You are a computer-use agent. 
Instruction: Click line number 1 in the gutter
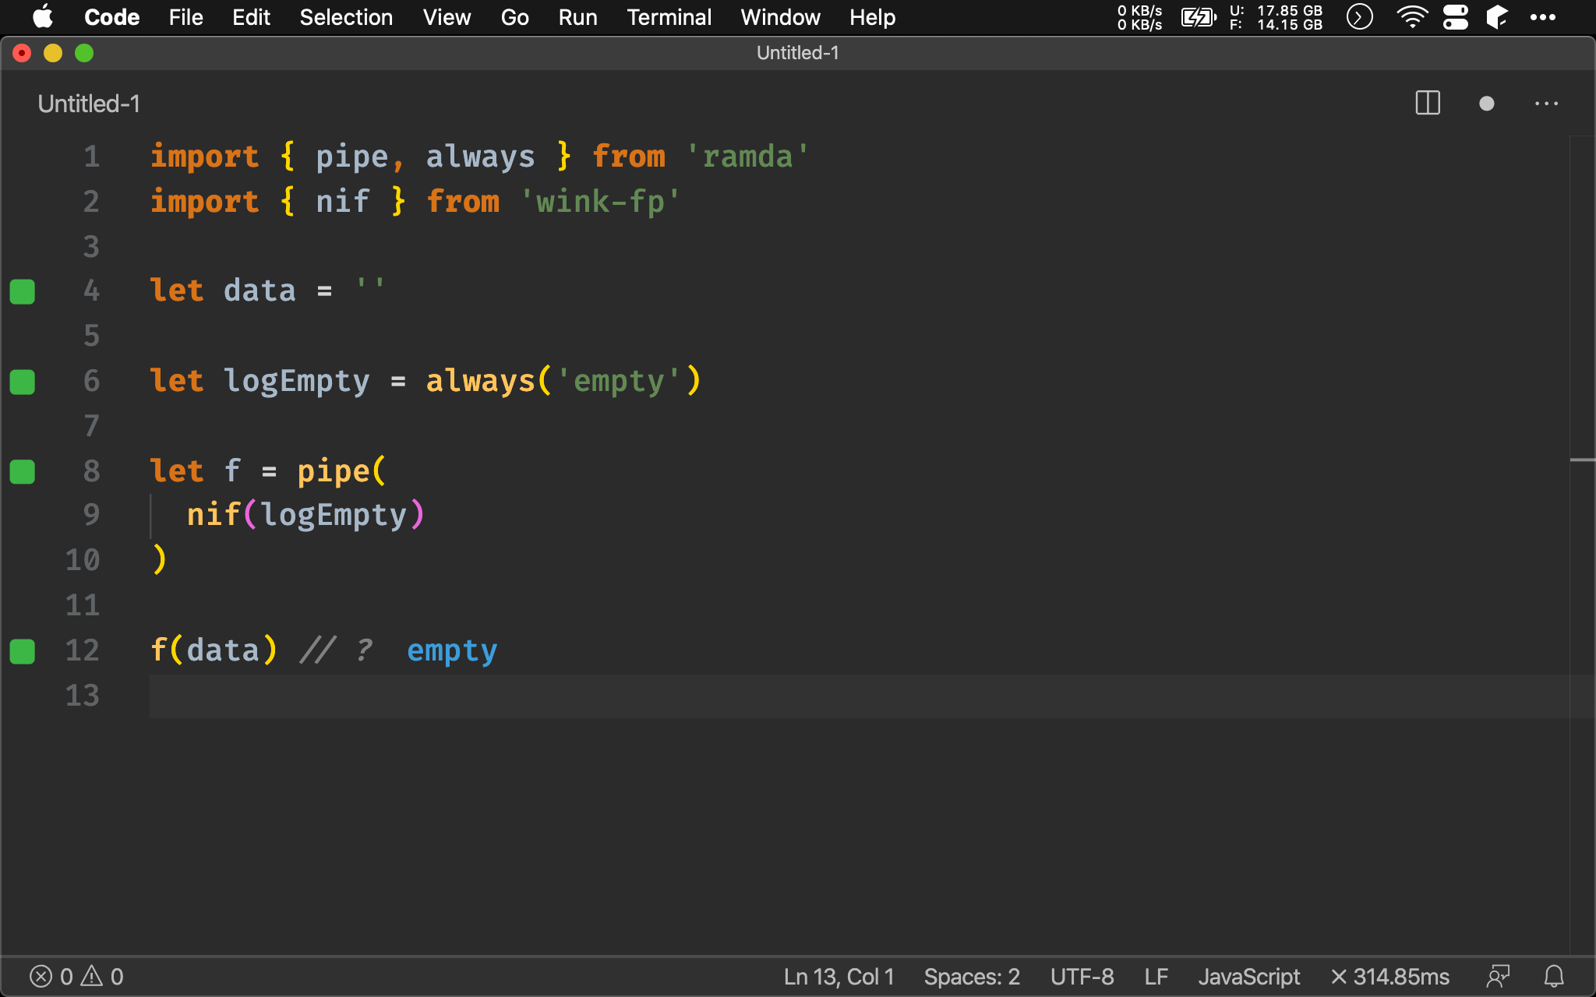pos(92,157)
